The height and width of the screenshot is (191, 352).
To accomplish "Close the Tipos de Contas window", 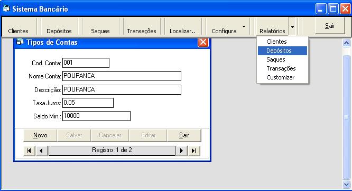I will (x=203, y=42).
